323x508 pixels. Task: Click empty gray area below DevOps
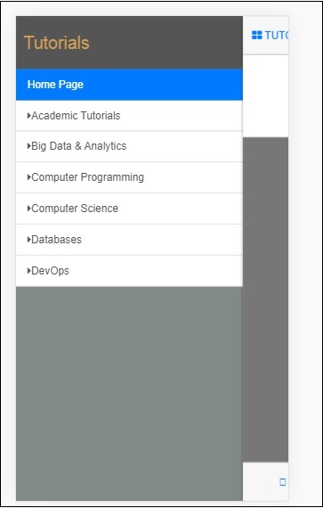click(129, 394)
